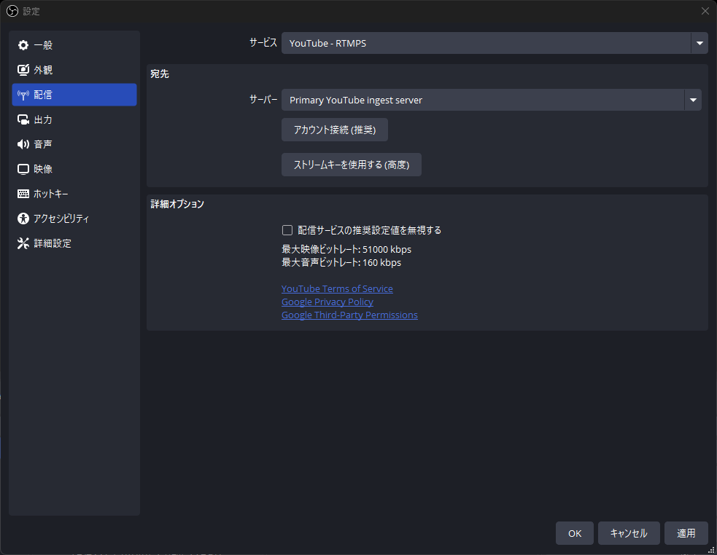Click the サーバー field label
This screenshot has width=717, height=555.
click(x=263, y=100)
